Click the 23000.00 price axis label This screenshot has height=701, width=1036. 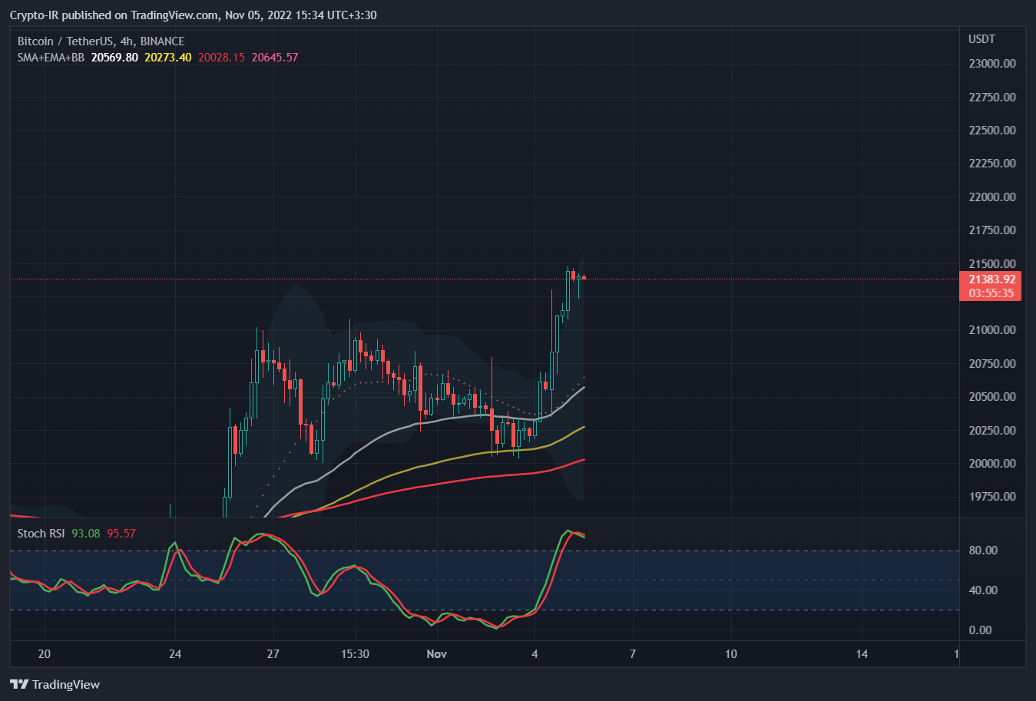[x=992, y=64]
